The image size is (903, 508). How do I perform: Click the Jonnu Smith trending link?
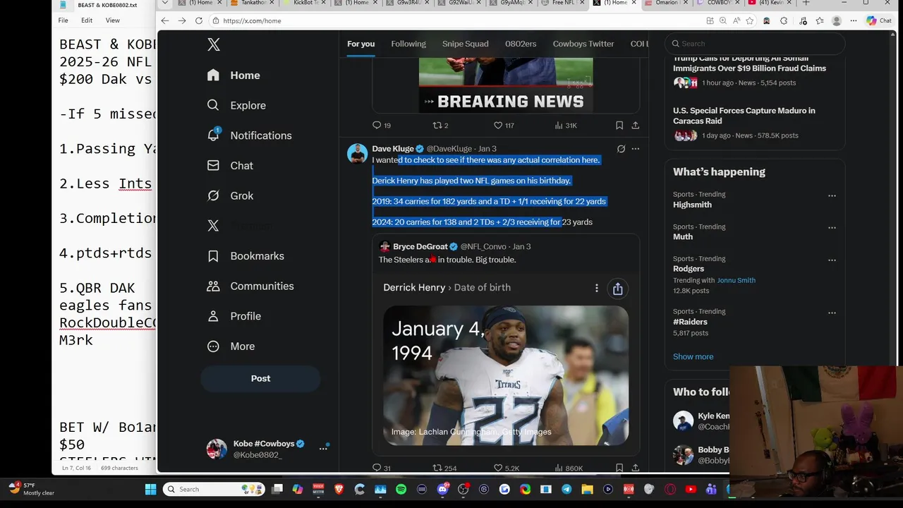[x=737, y=280]
